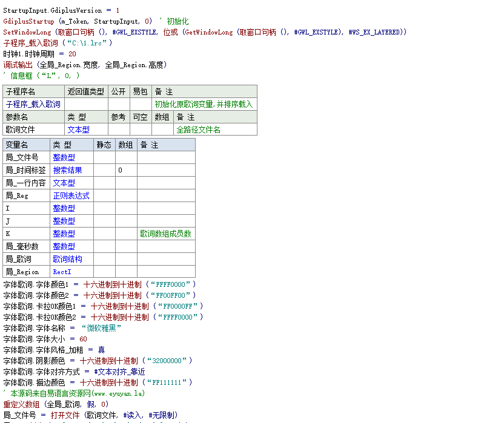Screen dimensions: 481x423
Task: Click header cell 返回值类型
Action: coord(86,91)
